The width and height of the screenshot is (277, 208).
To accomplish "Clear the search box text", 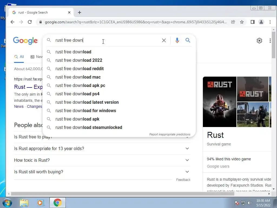I will coord(164,40).
